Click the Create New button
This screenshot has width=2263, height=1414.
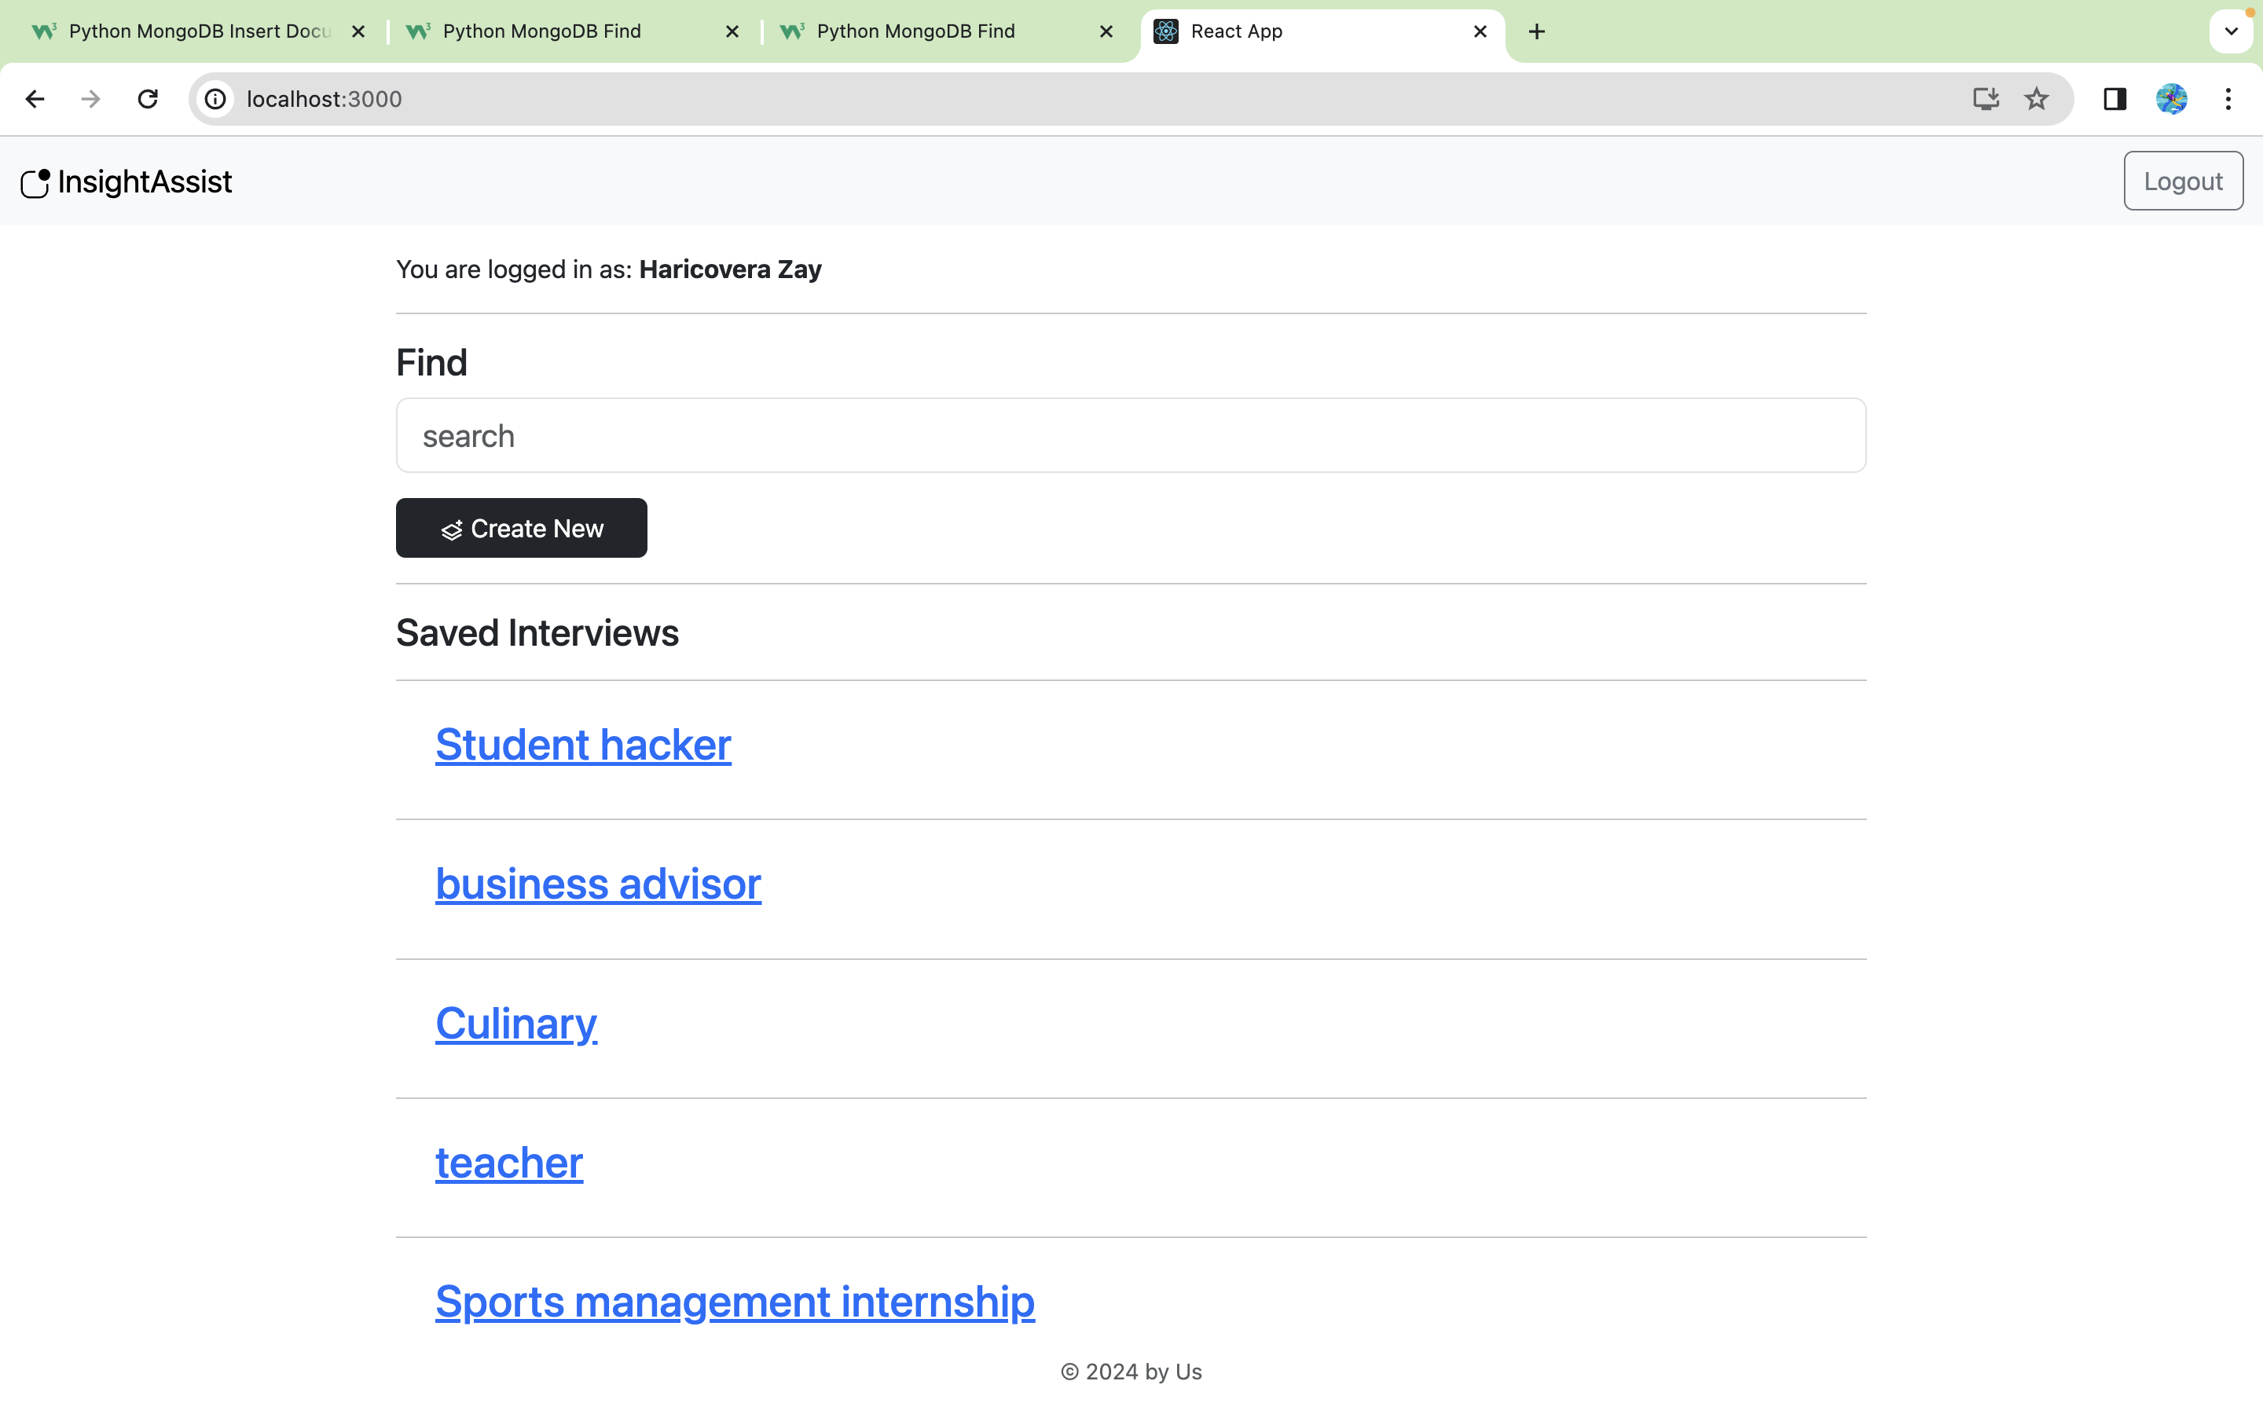521,529
